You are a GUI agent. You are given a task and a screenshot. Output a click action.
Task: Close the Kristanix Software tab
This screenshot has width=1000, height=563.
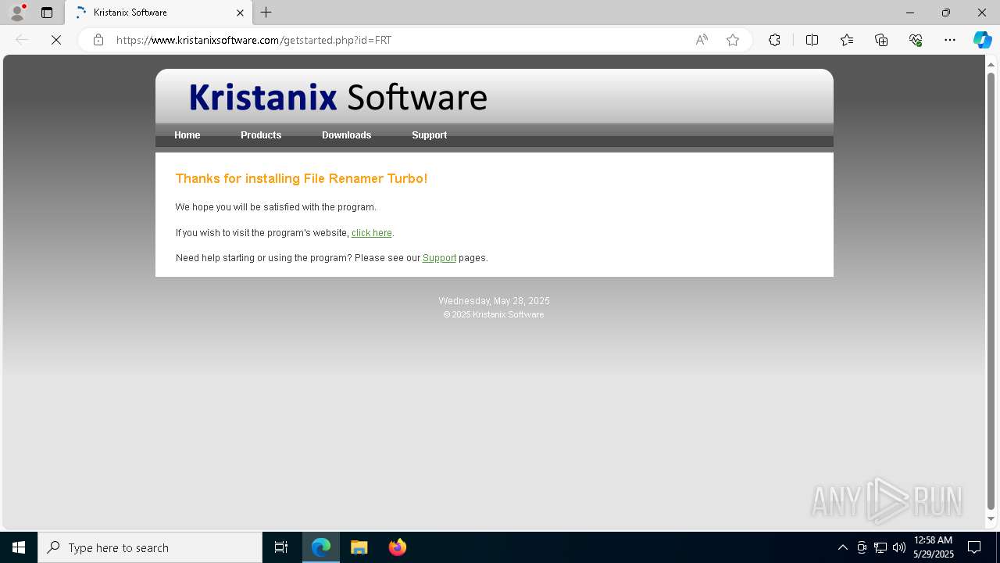click(x=240, y=13)
